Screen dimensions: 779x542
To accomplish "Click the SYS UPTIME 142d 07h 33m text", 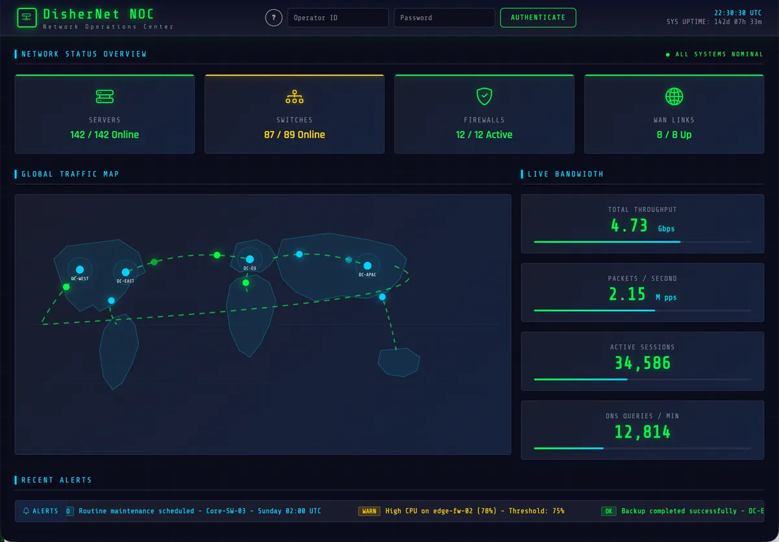I will pos(714,22).
